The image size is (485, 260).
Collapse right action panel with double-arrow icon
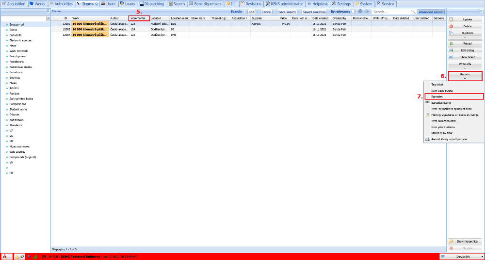point(482,12)
